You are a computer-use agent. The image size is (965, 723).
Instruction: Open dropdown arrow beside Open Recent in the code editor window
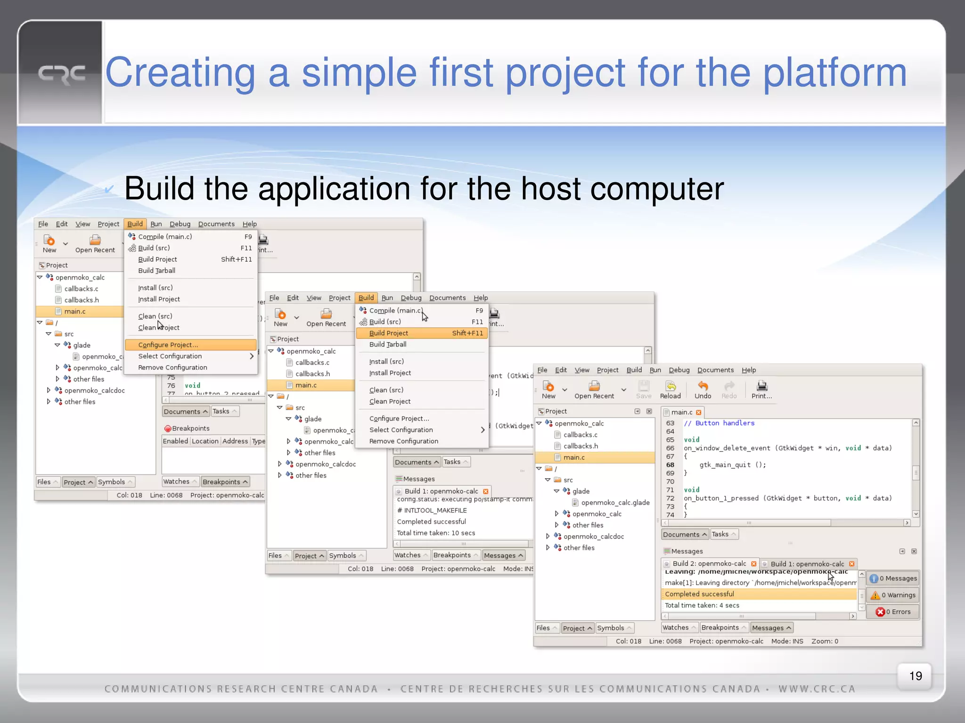coord(623,390)
